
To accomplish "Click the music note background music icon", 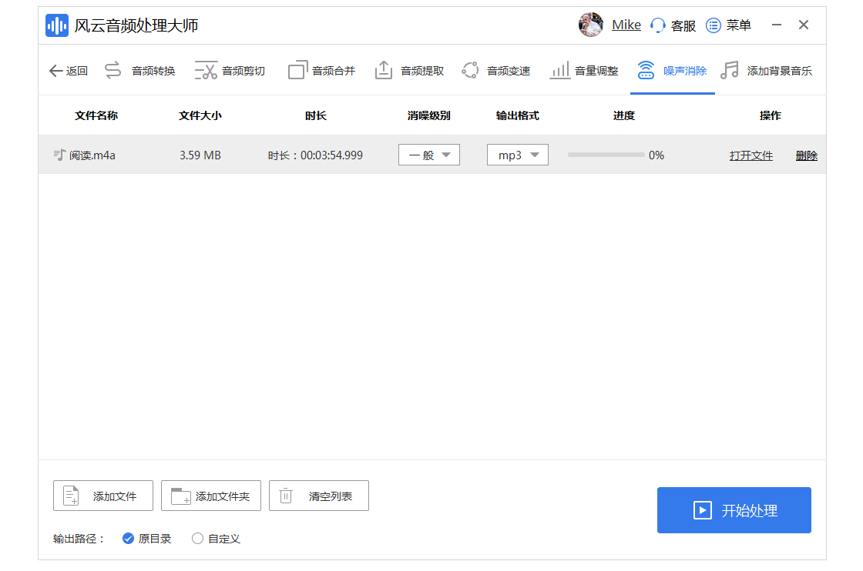I will 730,70.
